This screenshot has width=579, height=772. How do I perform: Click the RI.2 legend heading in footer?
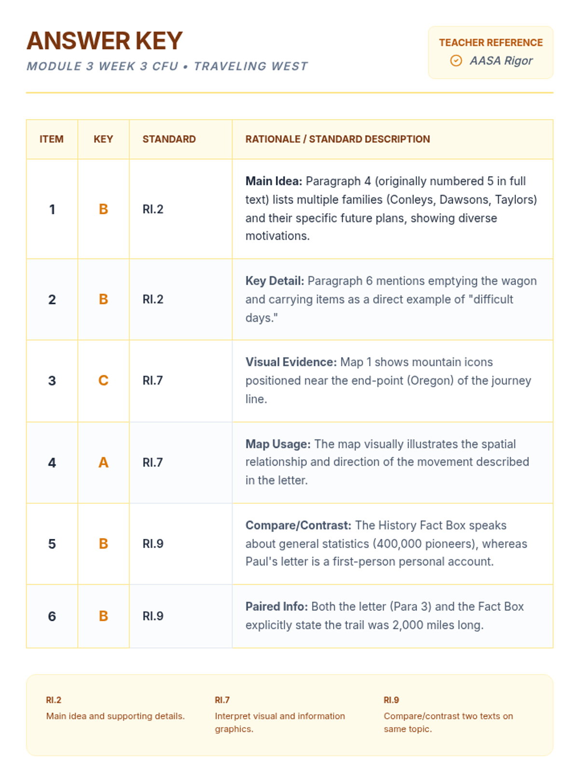54,700
